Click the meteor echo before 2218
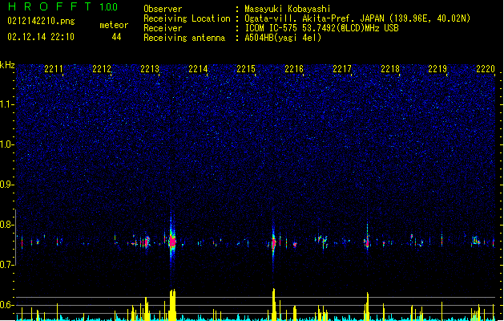Viewport: 504px width, 321px height. pos(367,242)
